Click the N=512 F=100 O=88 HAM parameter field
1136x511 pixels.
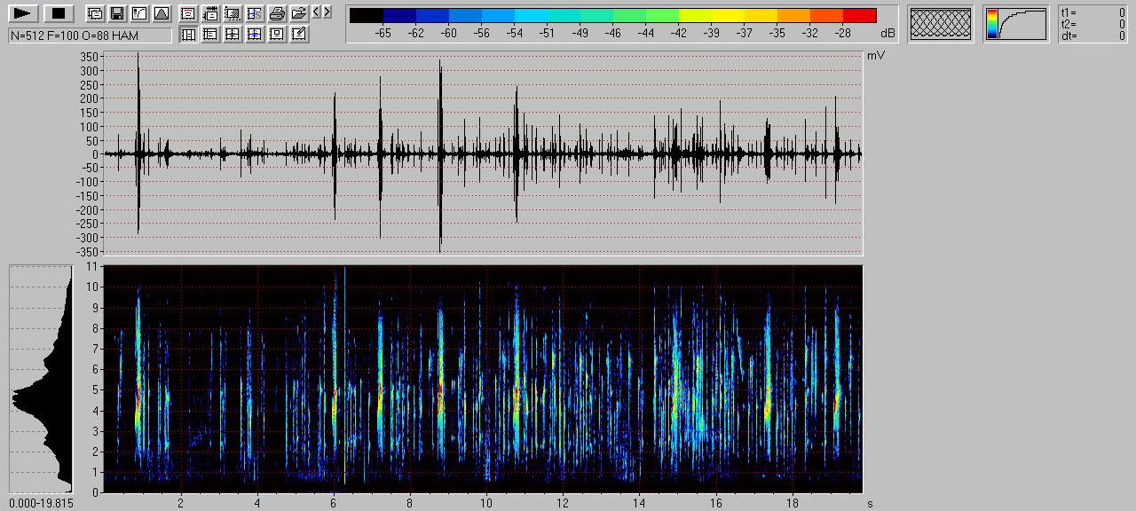90,35
